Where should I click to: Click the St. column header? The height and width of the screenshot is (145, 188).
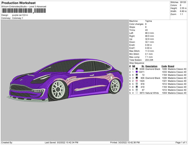tap(143, 66)
